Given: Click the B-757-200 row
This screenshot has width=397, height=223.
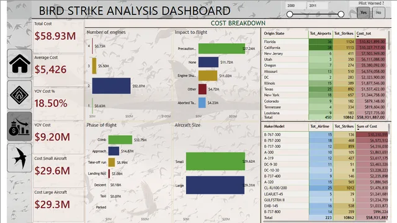Looking at the screenshot, I should click(x=325, y=141).
